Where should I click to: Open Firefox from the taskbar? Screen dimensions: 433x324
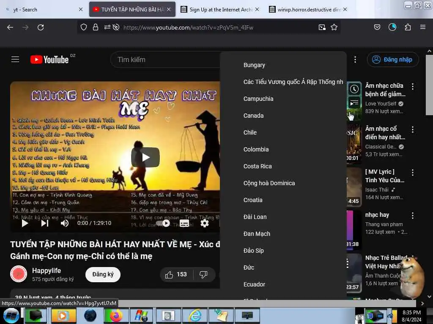tap(116, 316)
